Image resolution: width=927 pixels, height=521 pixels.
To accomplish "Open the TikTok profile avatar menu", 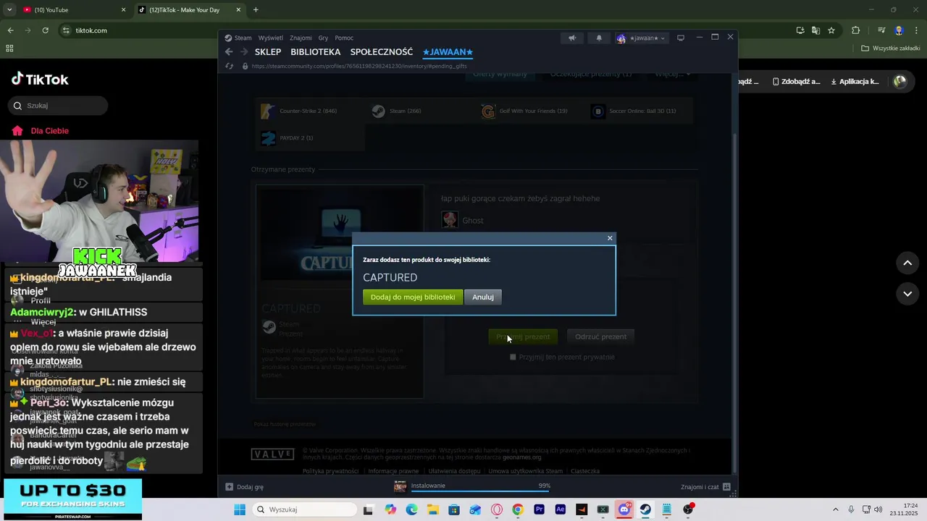I will click(x=900, y=82).
